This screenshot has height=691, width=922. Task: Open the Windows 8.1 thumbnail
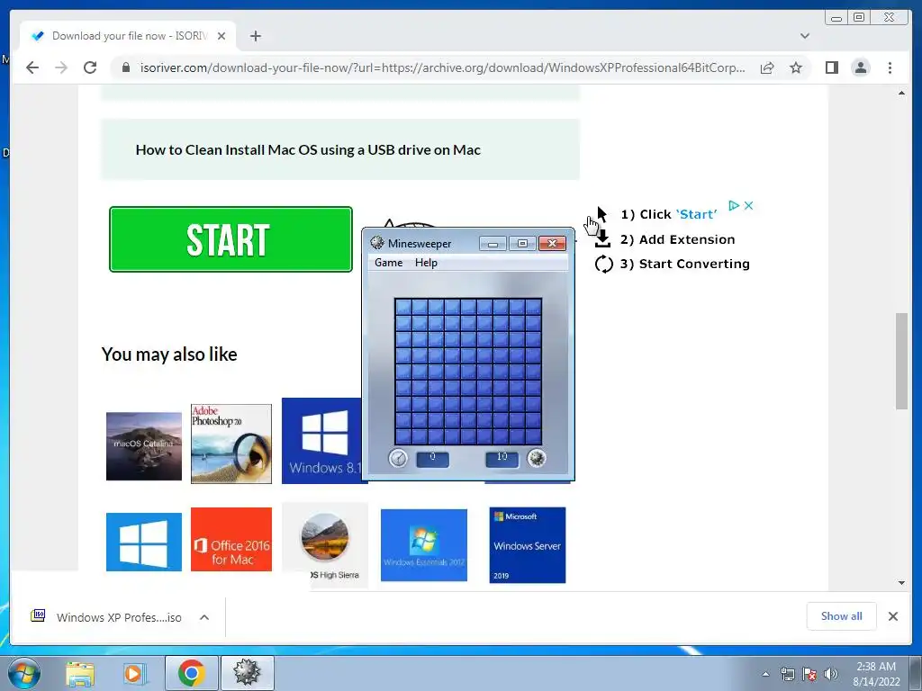[x=321, y=441]
